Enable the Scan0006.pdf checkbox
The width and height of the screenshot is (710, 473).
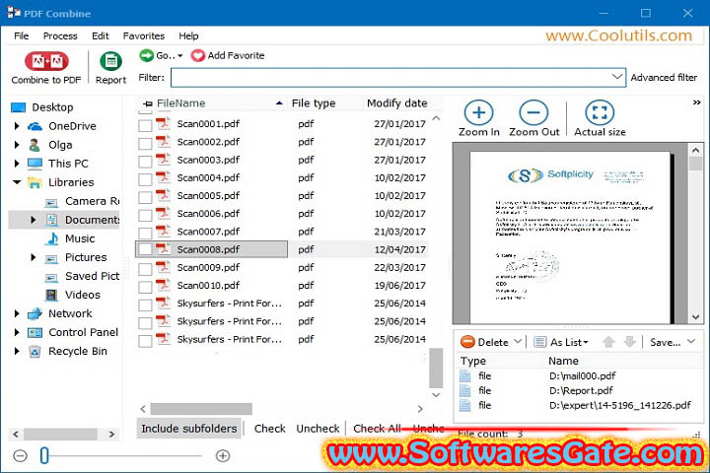145,215
